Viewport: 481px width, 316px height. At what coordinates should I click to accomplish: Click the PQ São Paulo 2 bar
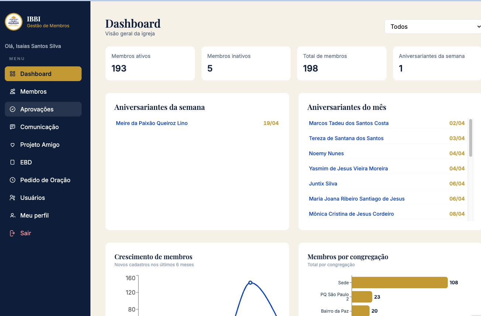pyautogui.click(x=362, y=297)
